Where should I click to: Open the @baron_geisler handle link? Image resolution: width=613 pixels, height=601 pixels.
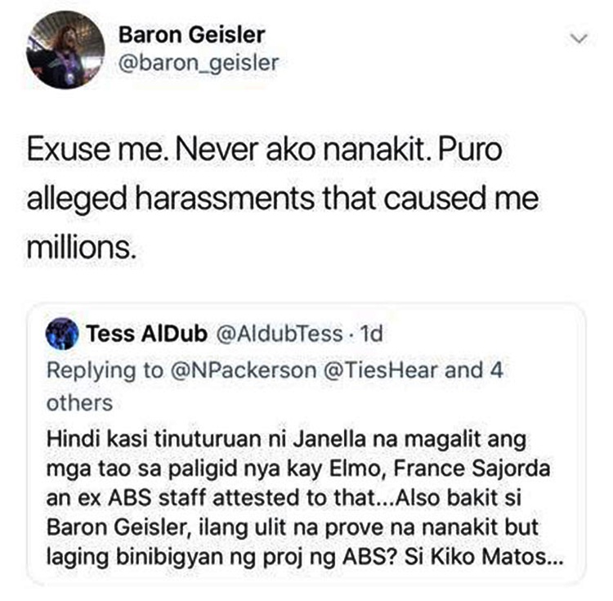199,63
